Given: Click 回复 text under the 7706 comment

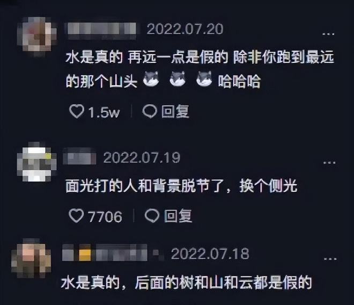Looking at the screenshot, I should 178,216.
